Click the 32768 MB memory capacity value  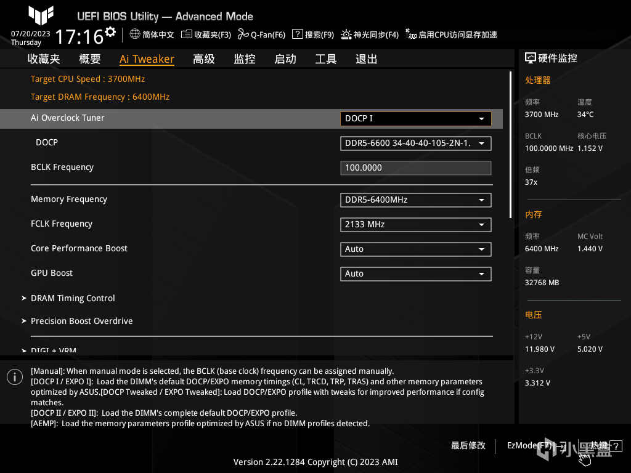542,283
